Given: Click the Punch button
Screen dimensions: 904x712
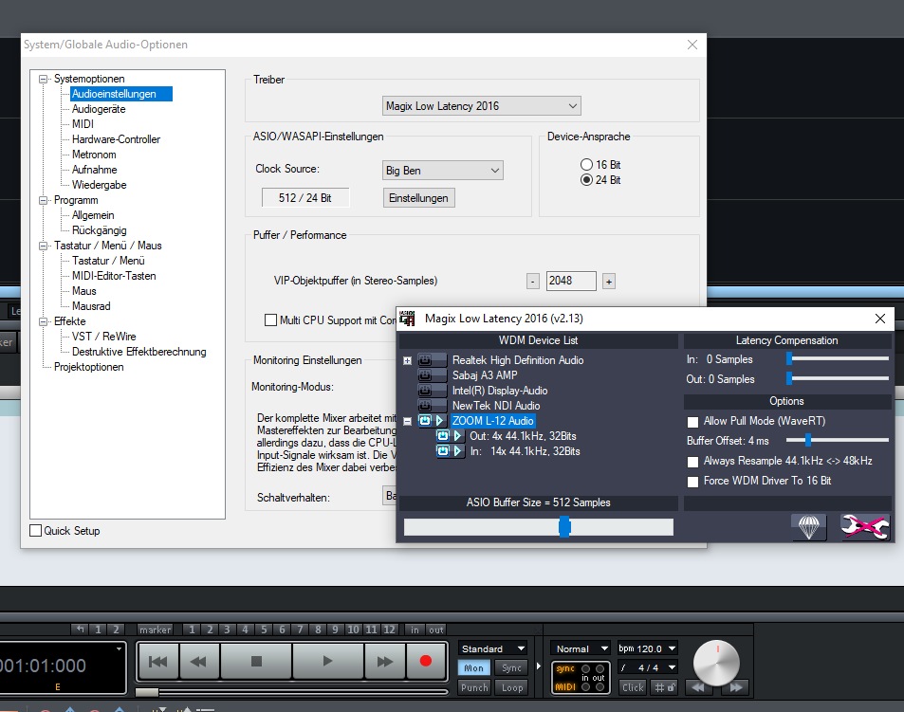Looking at the screenshot, I should (474, 687).
